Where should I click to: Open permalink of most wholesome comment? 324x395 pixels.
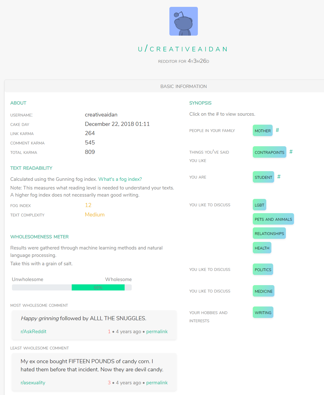[x=157, y=331]
